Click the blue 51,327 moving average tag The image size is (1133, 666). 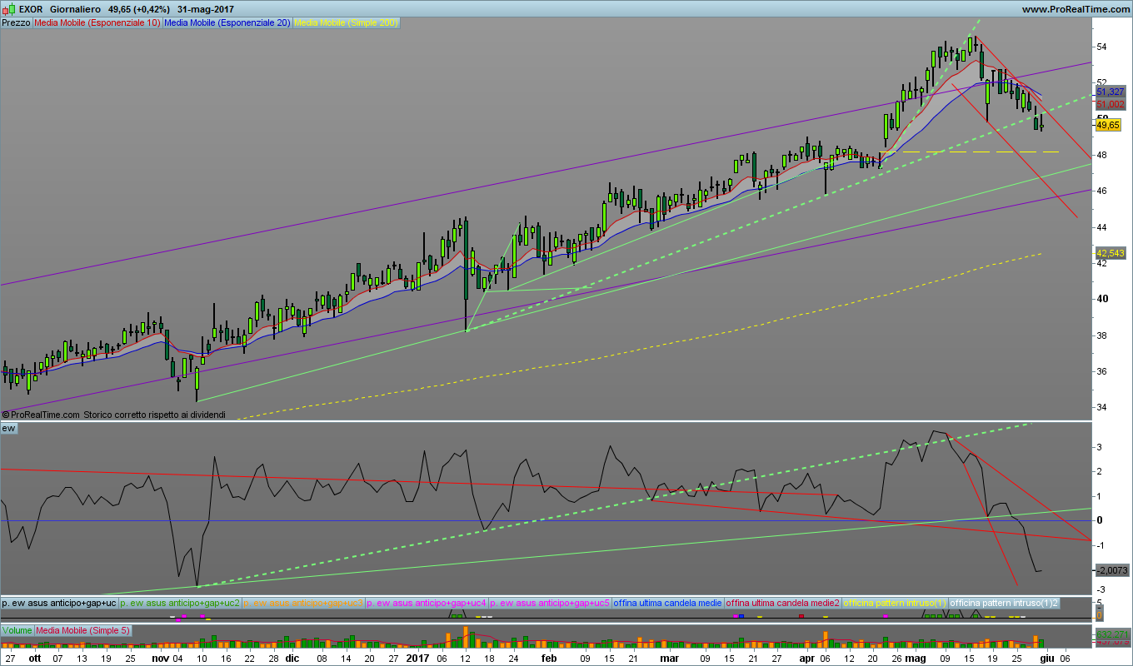[1111, 92]
